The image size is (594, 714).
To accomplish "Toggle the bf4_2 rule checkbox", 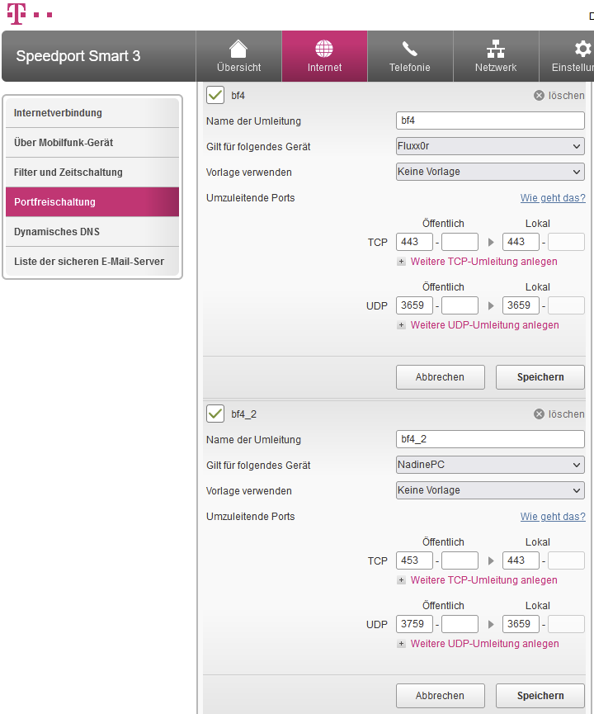I will (x=215, y=414).
